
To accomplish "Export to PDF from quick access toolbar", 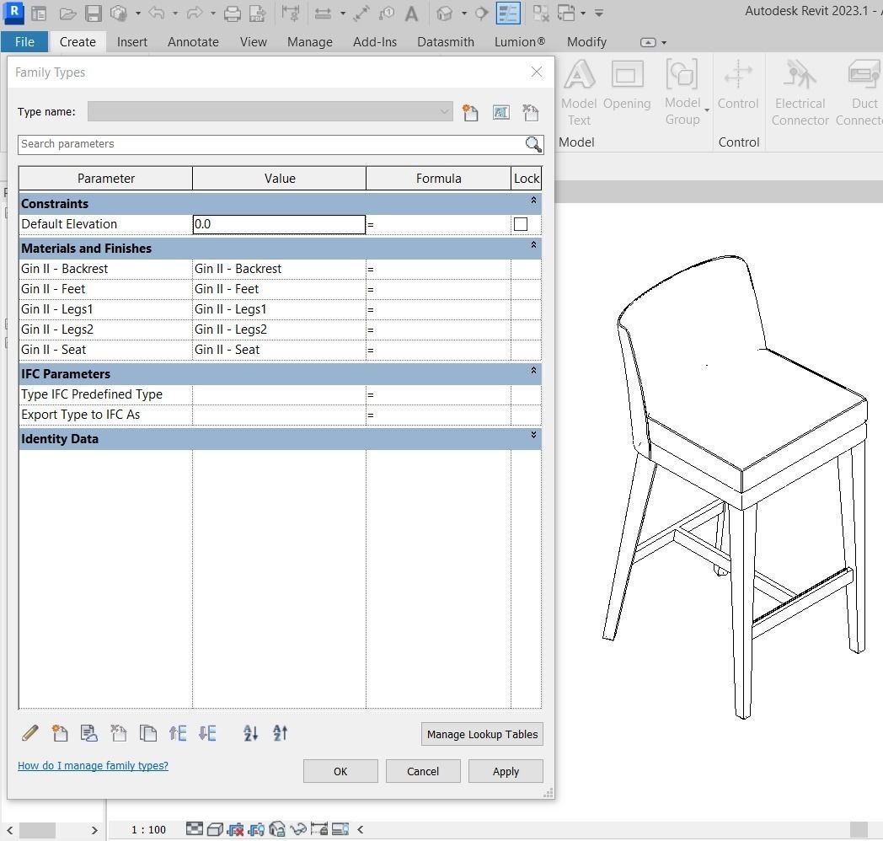I will click(258, 13).
